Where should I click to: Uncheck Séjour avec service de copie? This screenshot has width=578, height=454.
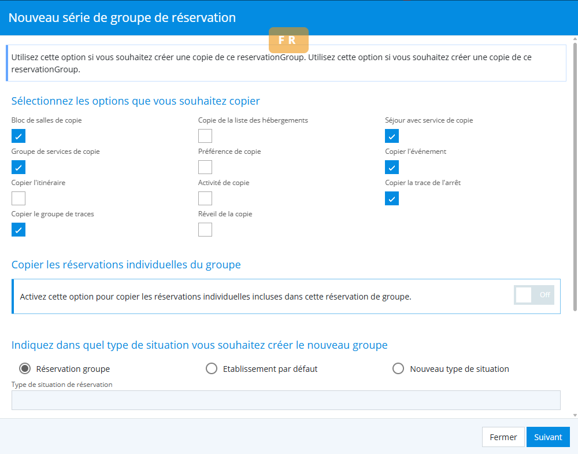(392, 136)
